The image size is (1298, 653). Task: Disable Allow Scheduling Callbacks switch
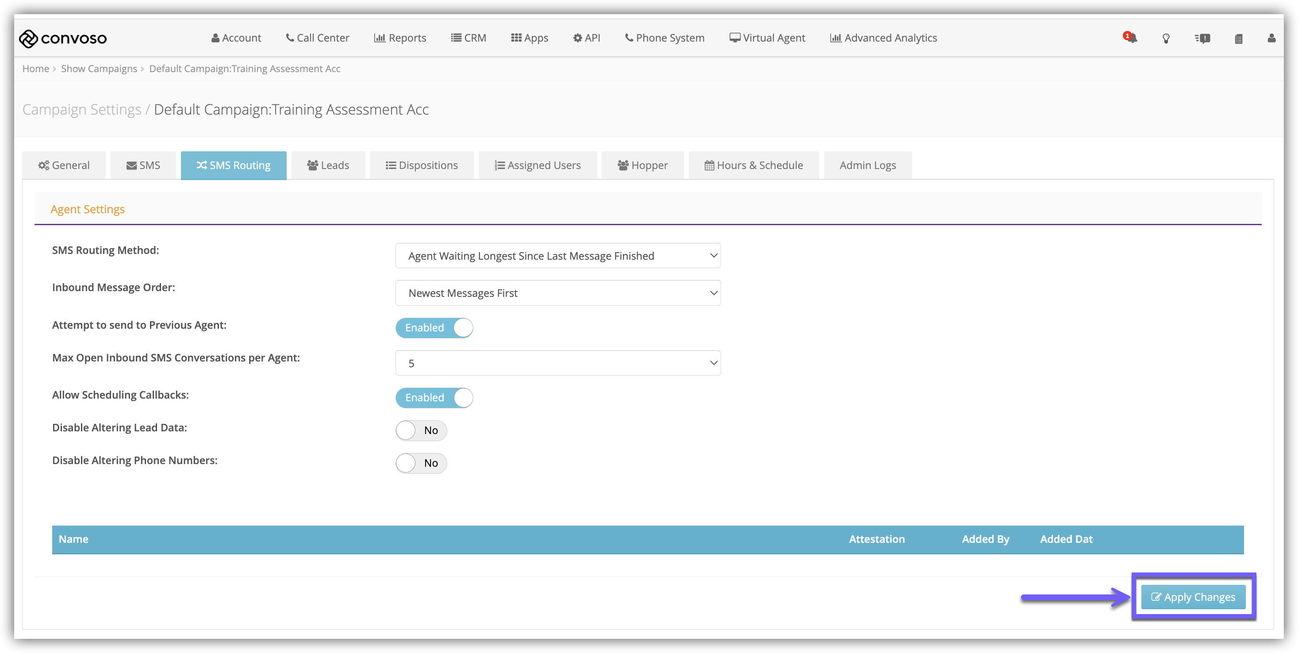(x=434, y=398)
